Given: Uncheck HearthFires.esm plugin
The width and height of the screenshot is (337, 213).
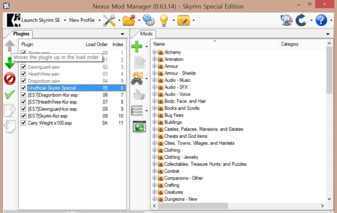Looking at the screenshot, I should coord(24,74).
